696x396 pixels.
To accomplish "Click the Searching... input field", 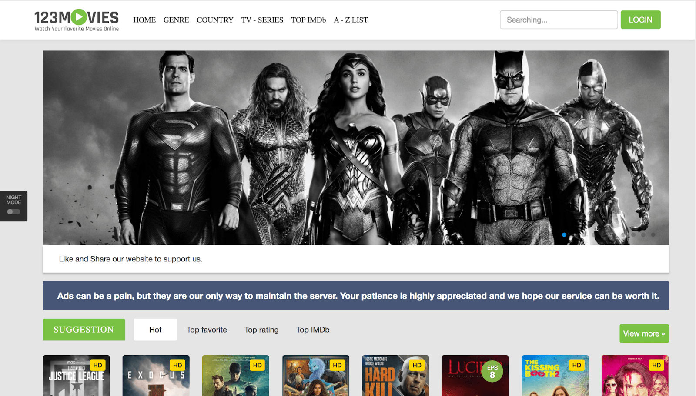I will [559, 20].
